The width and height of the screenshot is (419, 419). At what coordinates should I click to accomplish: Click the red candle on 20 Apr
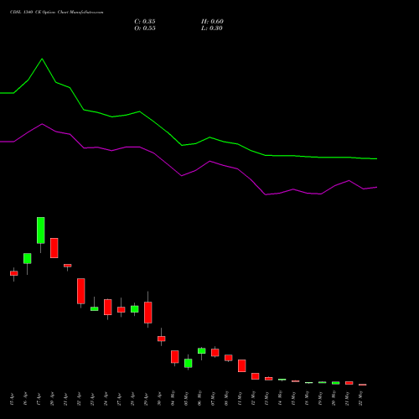[x=54, y=248]
